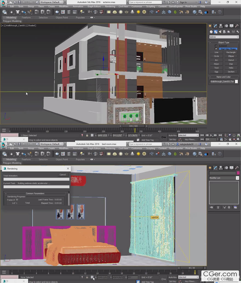Select the Systems category icon in exterior.max
The image size is (241, 283).
[237, 32]
